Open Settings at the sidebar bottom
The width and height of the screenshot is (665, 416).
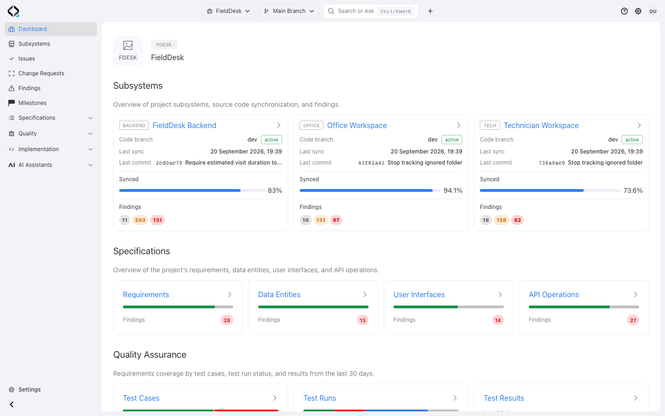(51, 390)
